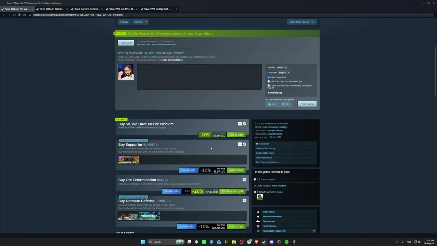Show hidden system tray icons chevron
437x246 pixels.
[x=397, y=242]
